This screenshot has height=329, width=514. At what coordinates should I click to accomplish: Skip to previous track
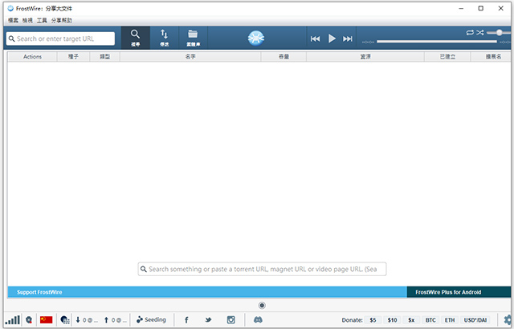(315, 39)
